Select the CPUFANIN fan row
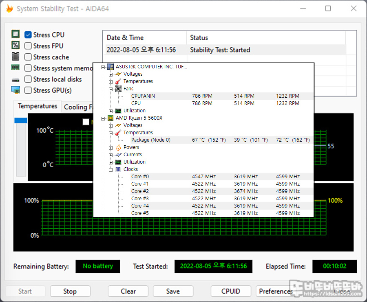The image size is (367, 302). [222, 96]
